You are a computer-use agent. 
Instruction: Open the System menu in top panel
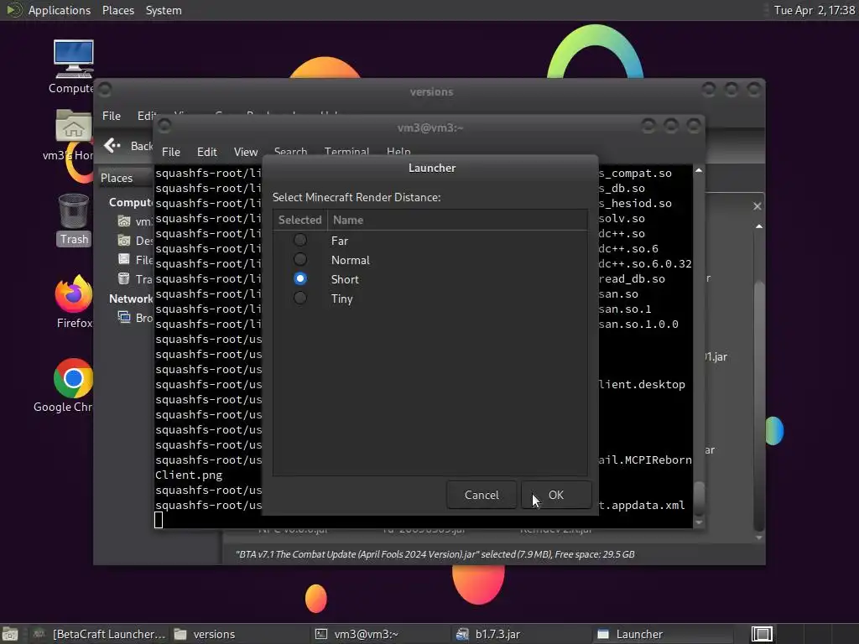pyautogui.click(x=164, y=10)
